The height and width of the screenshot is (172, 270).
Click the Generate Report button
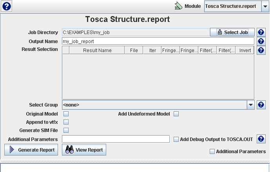coord(31,150)
